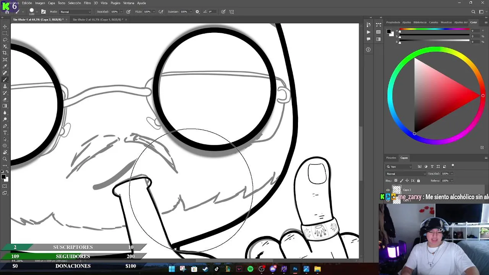Click the foreground color swatch in Color panel
The width and height of the screenshot is (489, 275).
pos(389,31)
